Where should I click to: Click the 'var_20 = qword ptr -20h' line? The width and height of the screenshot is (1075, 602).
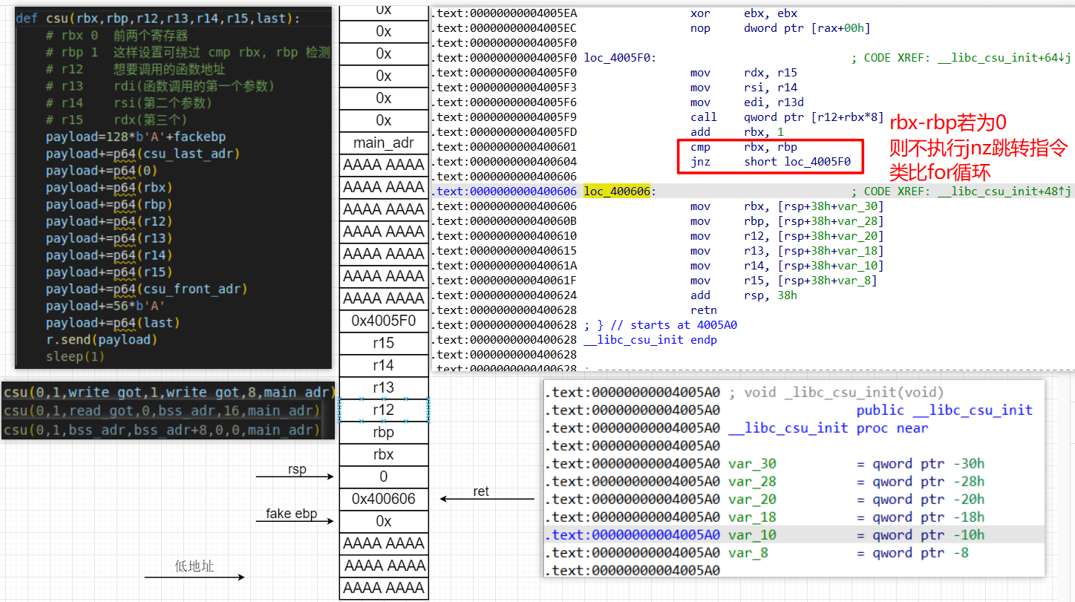tap(857, 500)
